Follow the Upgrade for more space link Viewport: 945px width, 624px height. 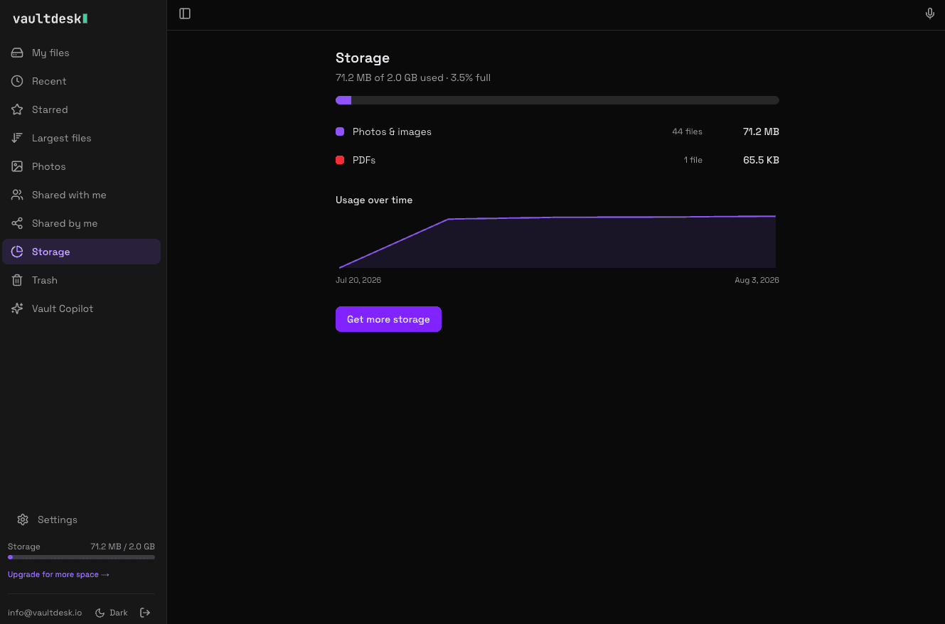(58, 574)
